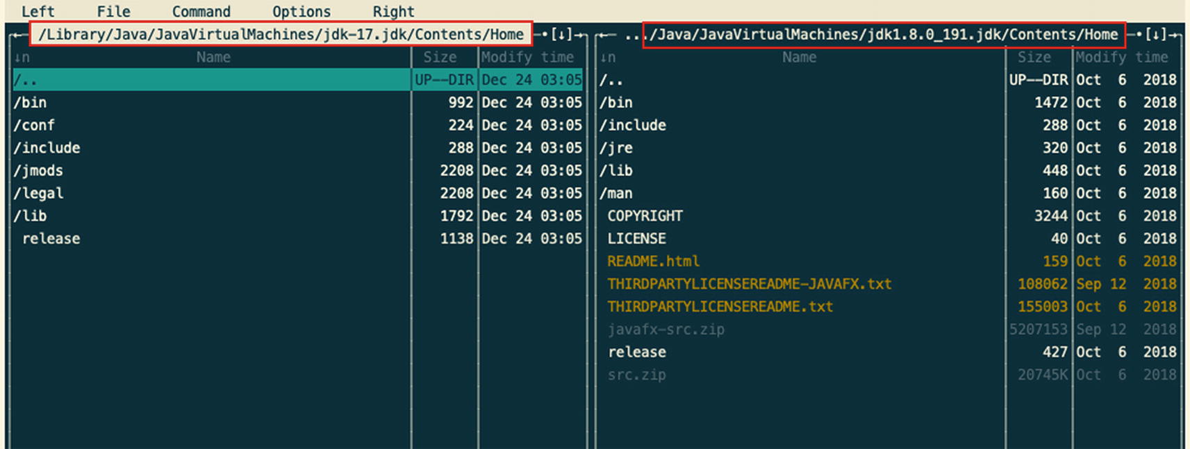Sort left panel by Name column

click(213, 57)
